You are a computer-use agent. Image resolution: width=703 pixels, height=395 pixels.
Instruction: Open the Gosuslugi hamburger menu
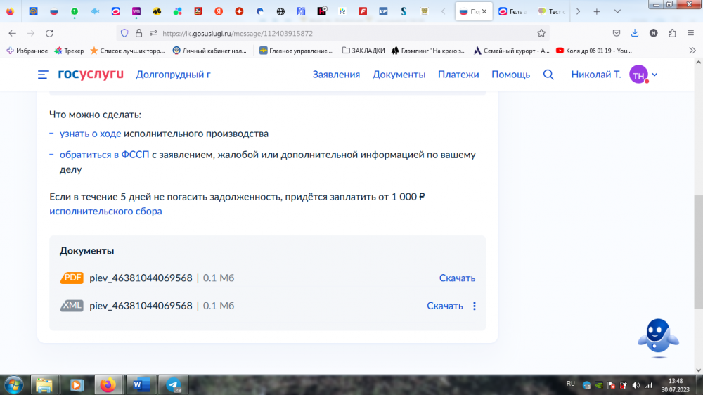(43, 75)
